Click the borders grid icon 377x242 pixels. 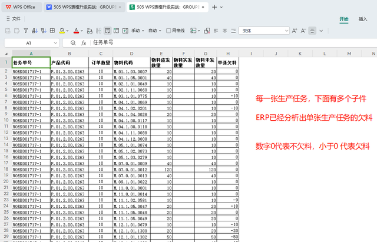(x=52, y=31)
